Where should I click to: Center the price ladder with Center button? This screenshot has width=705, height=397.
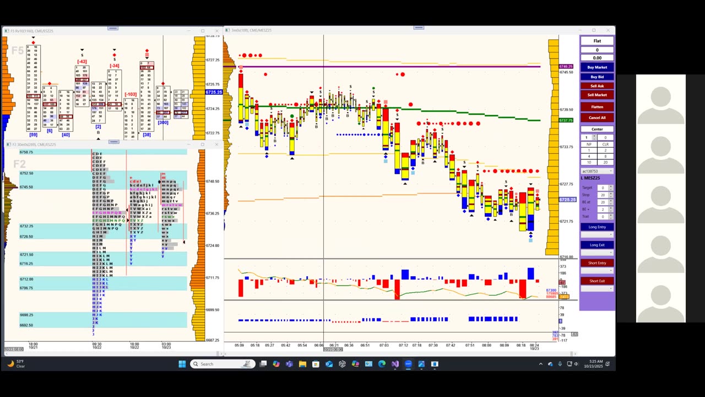coord(597,129)
